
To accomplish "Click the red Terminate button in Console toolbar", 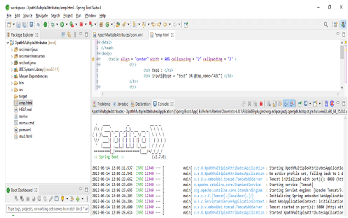I will 261,104.
